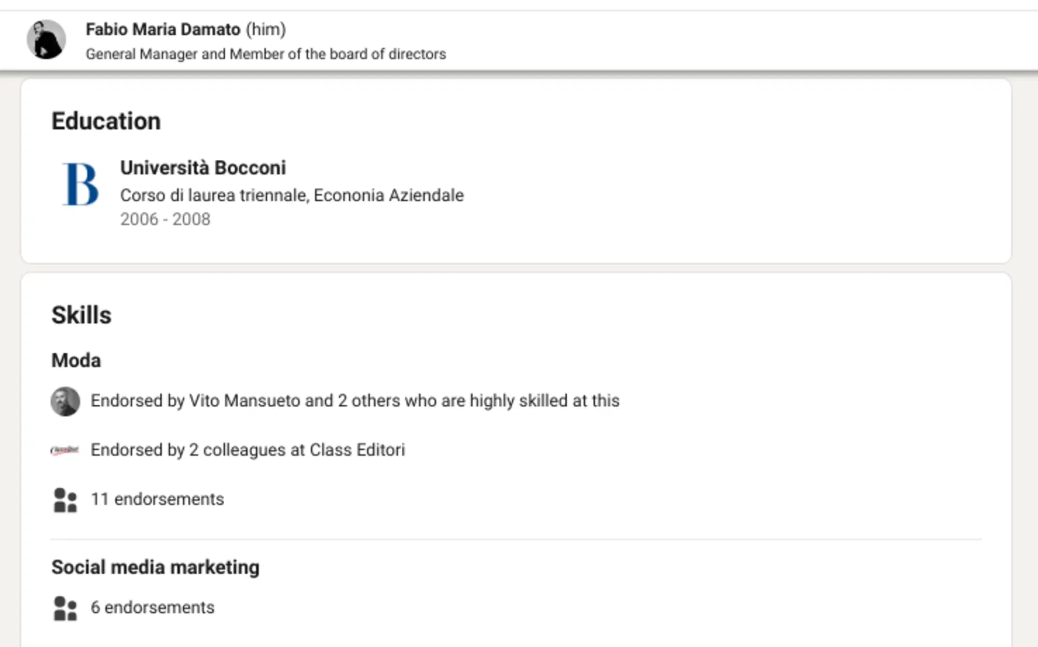Select the 2006 - 2008 date range text
Image resolution: width=1038 pixels, height=647 pixels.
[165, 219]
